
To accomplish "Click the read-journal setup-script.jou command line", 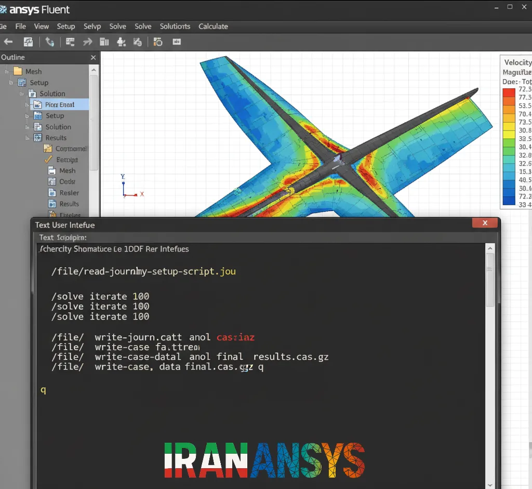I will click(143, 271).
